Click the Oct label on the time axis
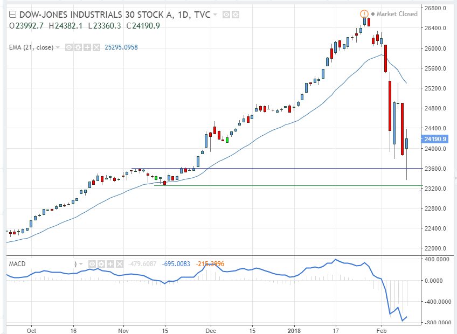Viewport: 457px width, 334px height. (x=31, y=331)
